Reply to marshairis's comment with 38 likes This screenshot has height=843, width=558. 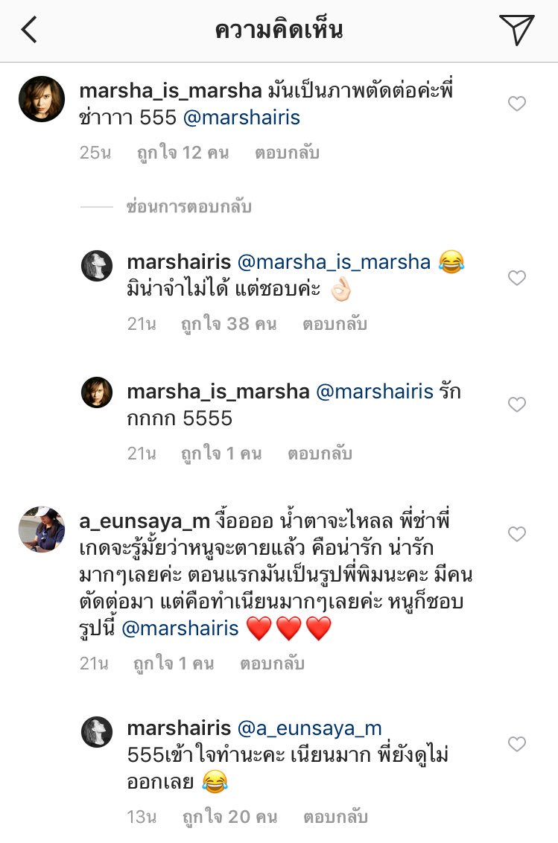[335, 324]
